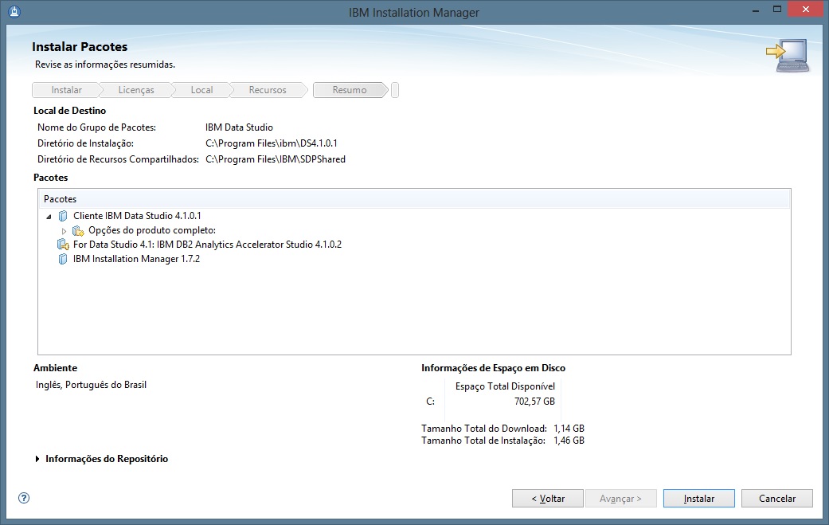Open help via the question mark icon

tap(23, 497)
